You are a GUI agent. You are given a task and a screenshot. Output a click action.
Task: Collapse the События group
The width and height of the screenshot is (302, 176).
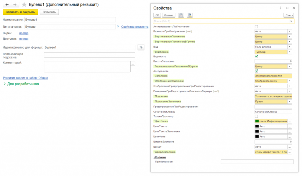click(x=154, y=157)
